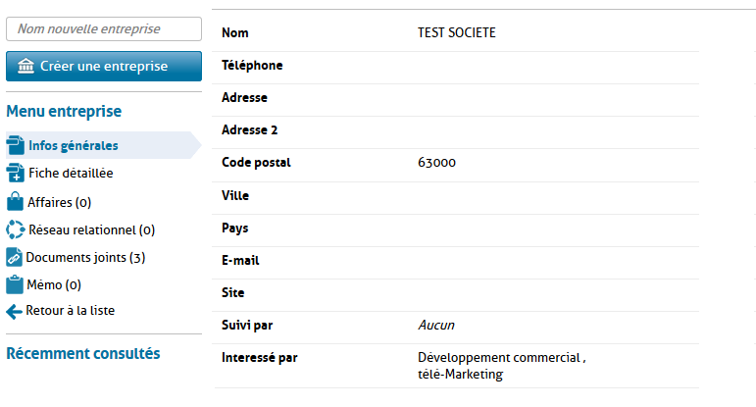Show Réseau relationnel (0) page
756x407 pixels.
pos(92,230)
